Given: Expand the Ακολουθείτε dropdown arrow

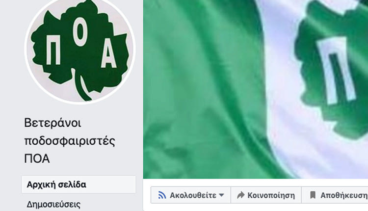Looking at the screenshot, I should 221,195.
